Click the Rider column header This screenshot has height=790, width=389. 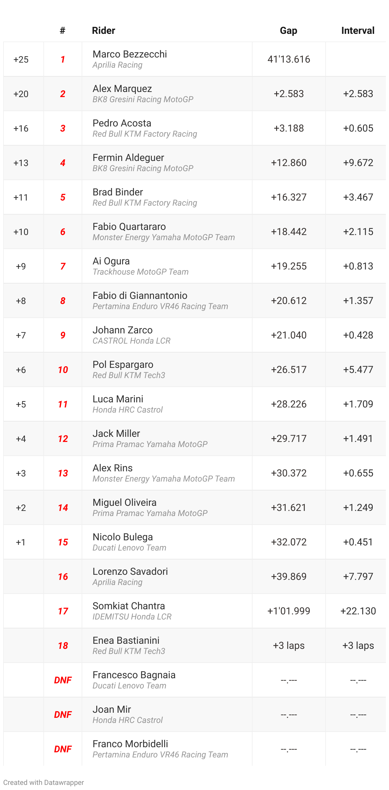point(103,31)
